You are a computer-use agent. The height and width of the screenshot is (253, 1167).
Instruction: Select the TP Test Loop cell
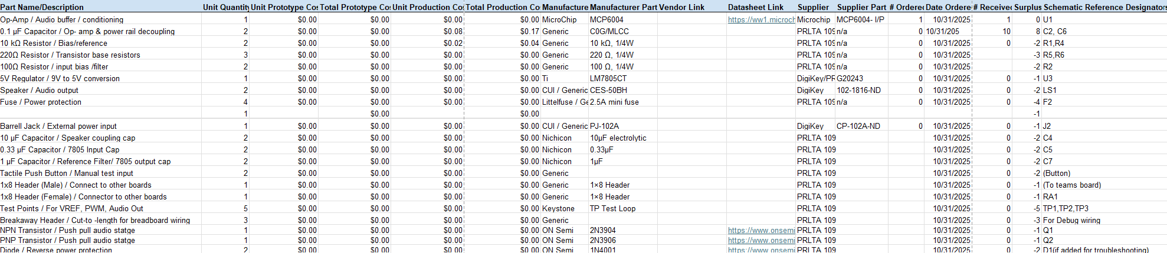coord(612,208)
